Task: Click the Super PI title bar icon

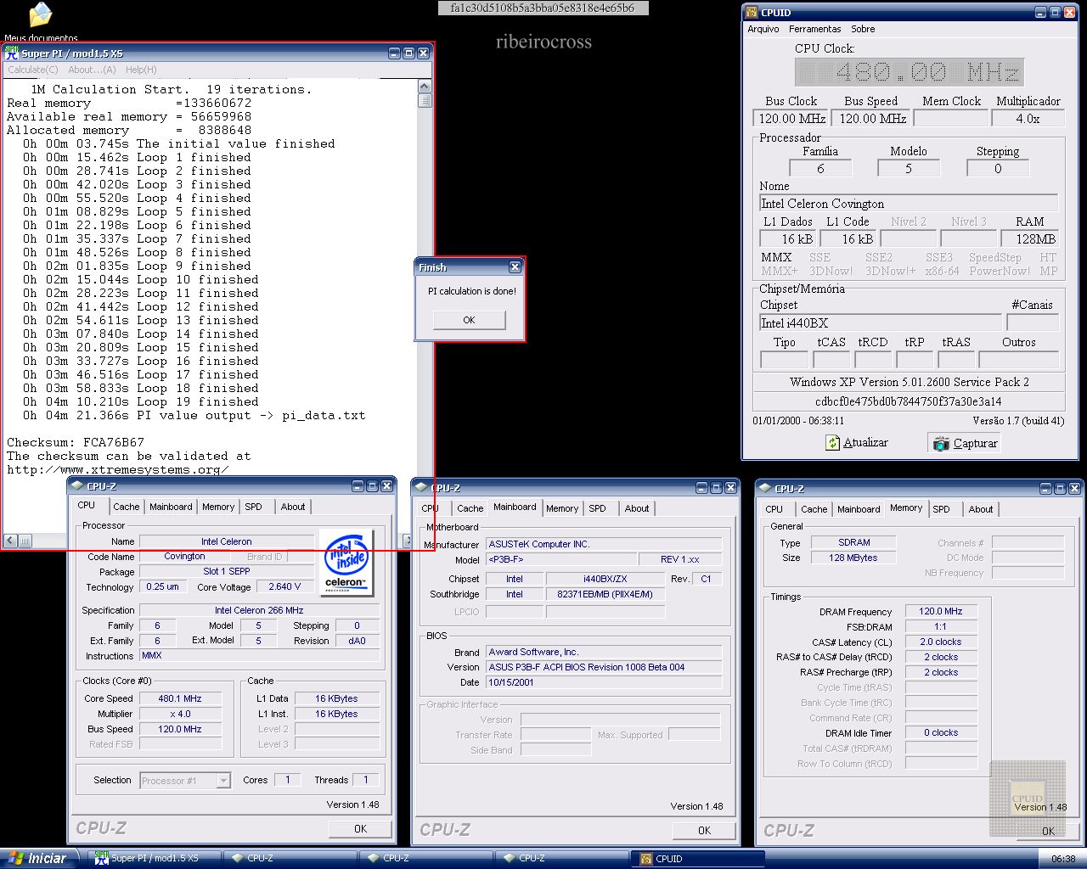Action: [12, 53]
